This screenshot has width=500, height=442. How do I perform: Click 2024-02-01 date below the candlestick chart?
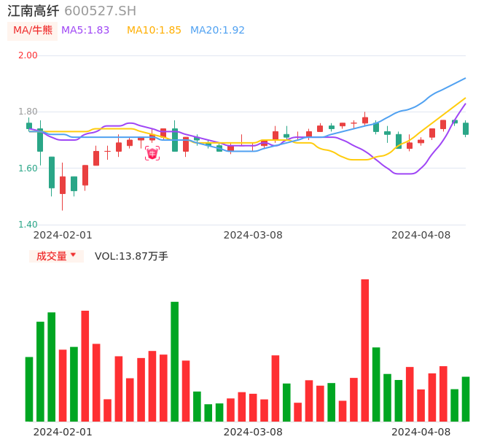pos(63,235)
